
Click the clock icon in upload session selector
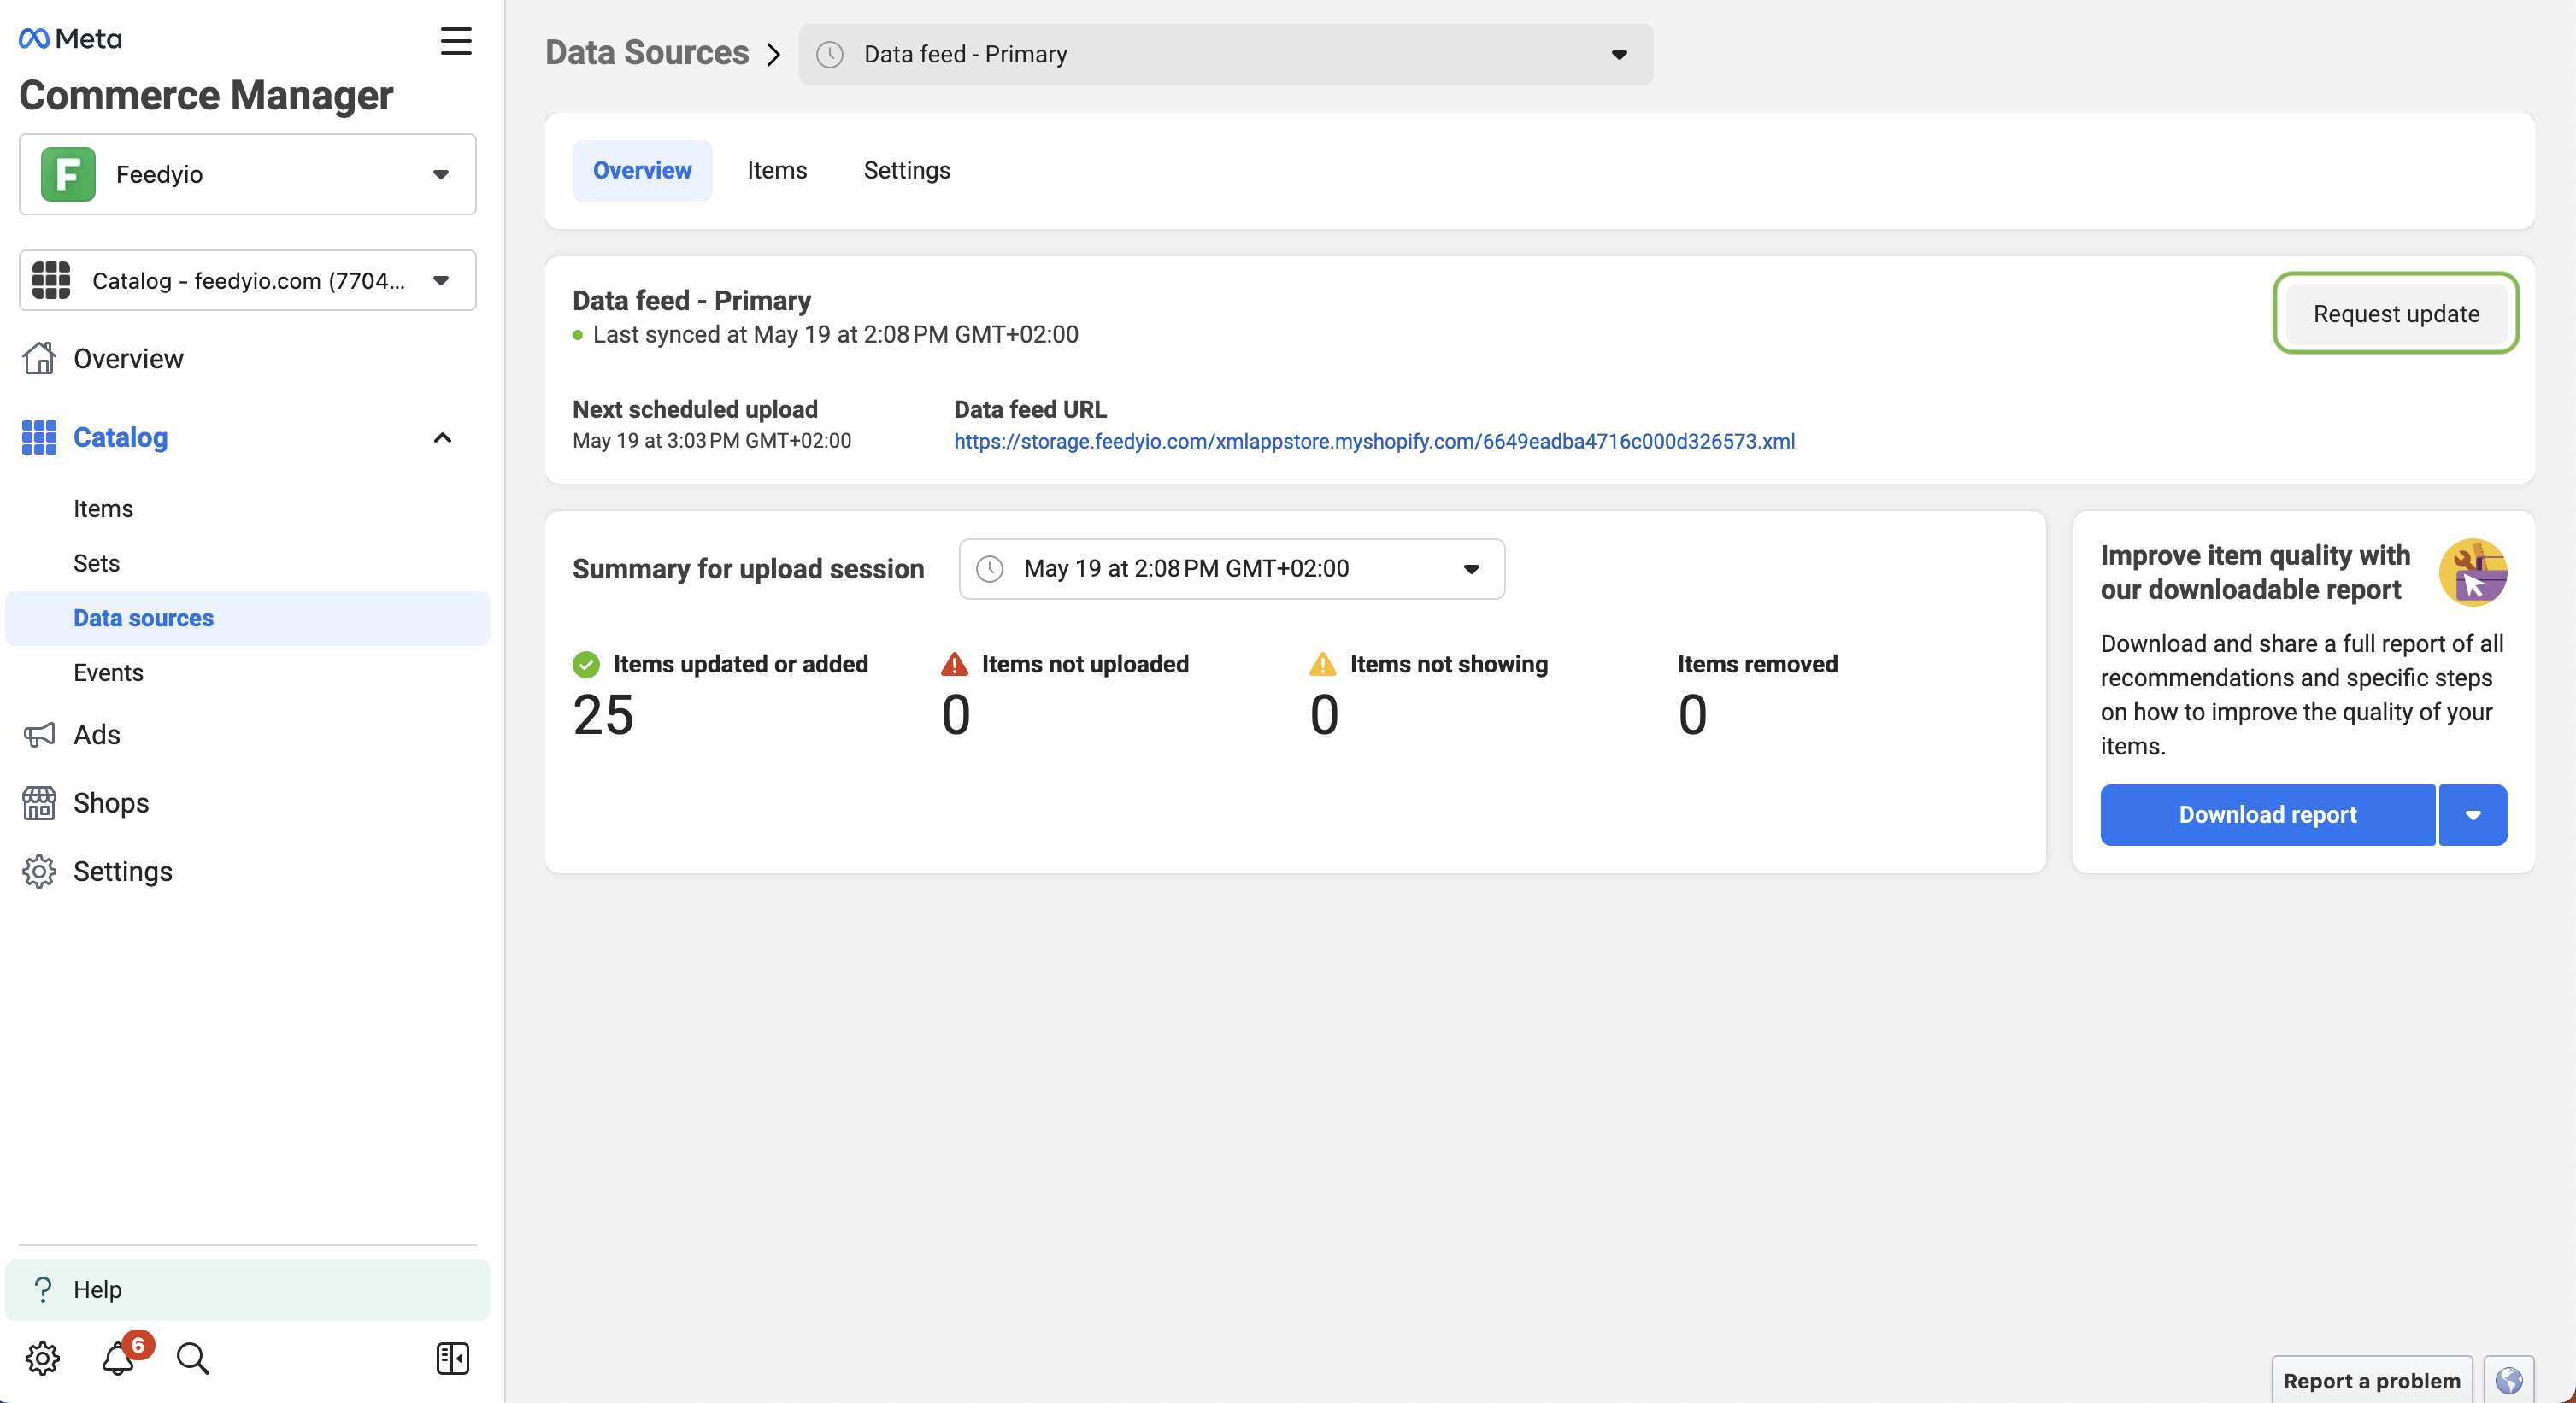pyautogui.click(x=990, y=569)
